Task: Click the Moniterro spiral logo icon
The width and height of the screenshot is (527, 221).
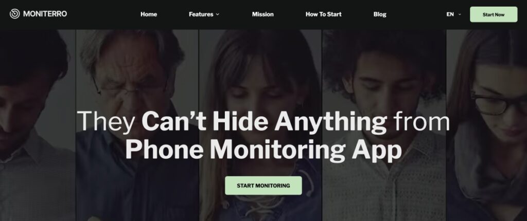Action: point(14,14)
